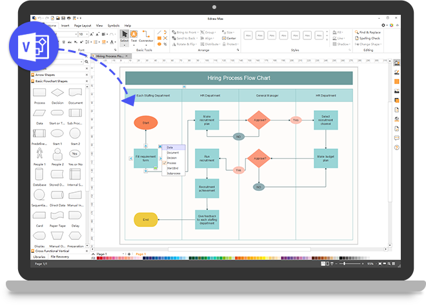Choose the Connector tool
The width and height of the screenshot is (426, 305).
[x=146, y=36]
